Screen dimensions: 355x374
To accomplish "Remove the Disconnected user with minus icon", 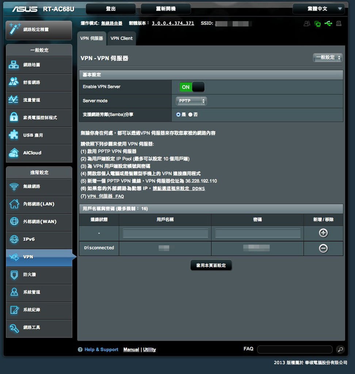I will point(323,248).
